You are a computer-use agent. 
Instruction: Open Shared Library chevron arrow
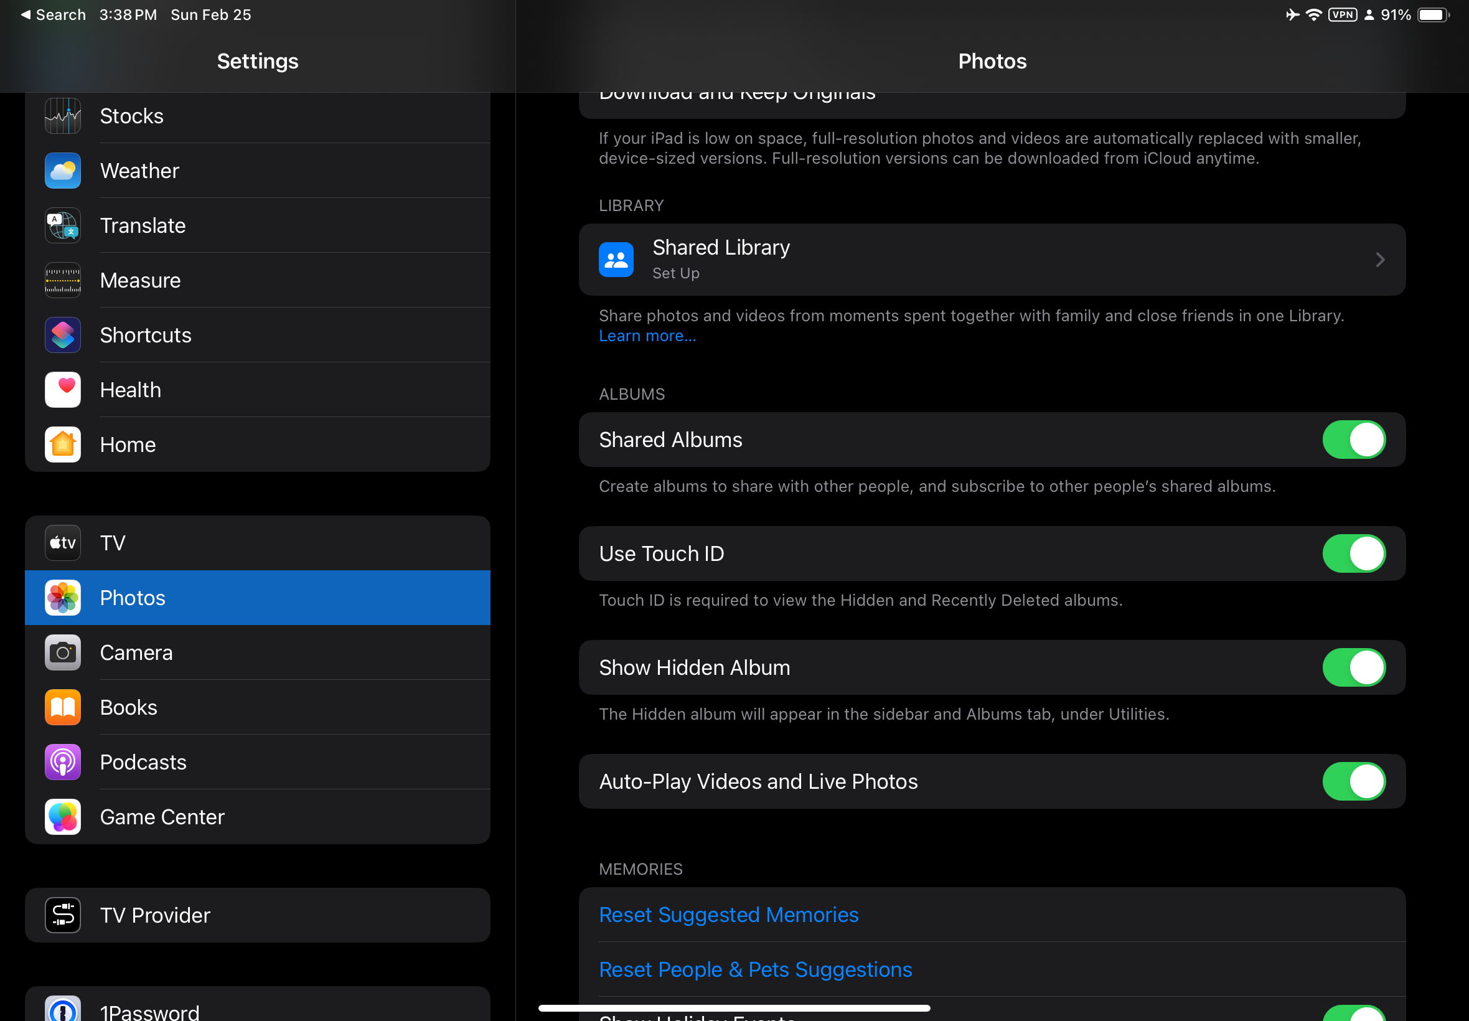1379,260
